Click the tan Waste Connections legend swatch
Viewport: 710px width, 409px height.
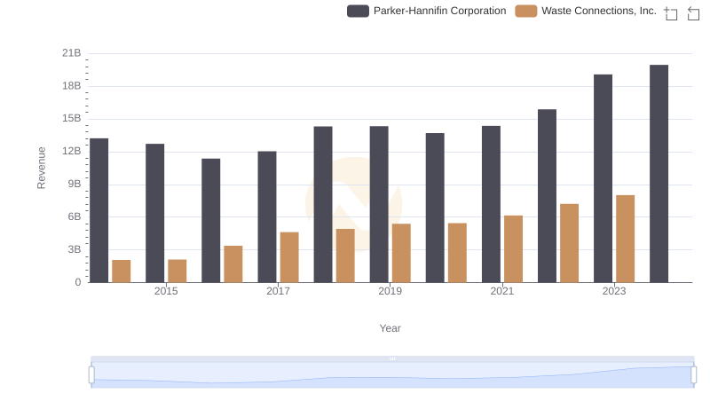[x=525, y=11]
